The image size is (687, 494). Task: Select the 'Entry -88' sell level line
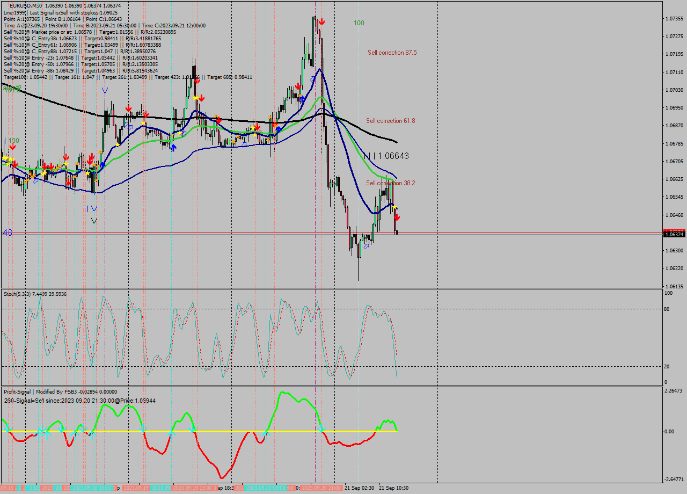tap(81, 70)
